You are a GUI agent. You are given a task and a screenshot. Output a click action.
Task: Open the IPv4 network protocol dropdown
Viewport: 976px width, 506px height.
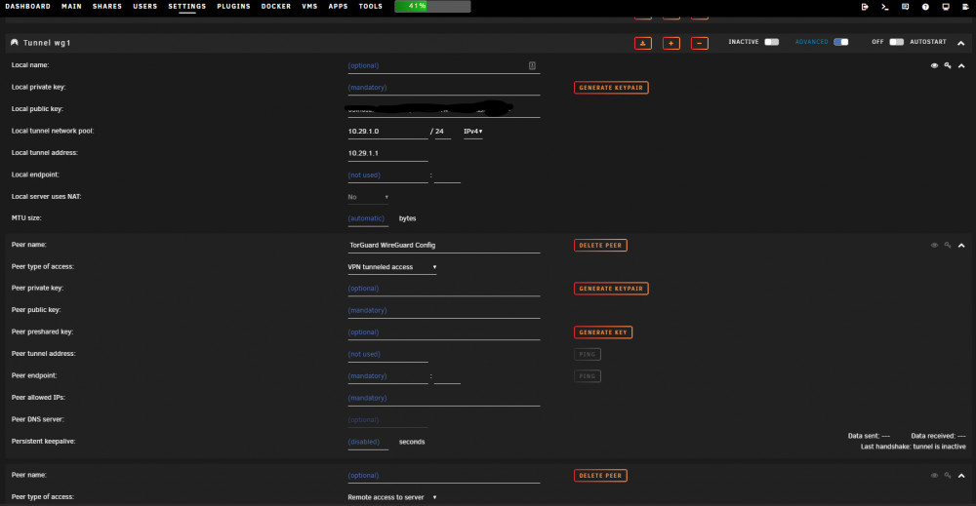pyautogui.click(x=473, y=132)
